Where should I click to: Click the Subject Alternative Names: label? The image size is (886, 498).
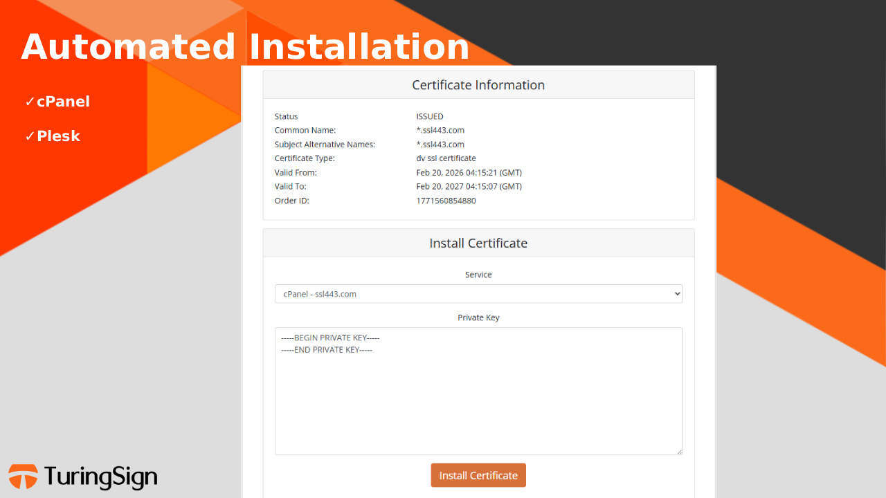pyautogui.click(x=325, y=145)
